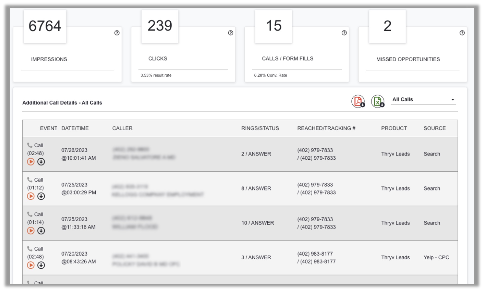Play recording of 07/25/2023 03:00:29 PM call
Viewport: 484px width, 292px height.
coord(31,196)
